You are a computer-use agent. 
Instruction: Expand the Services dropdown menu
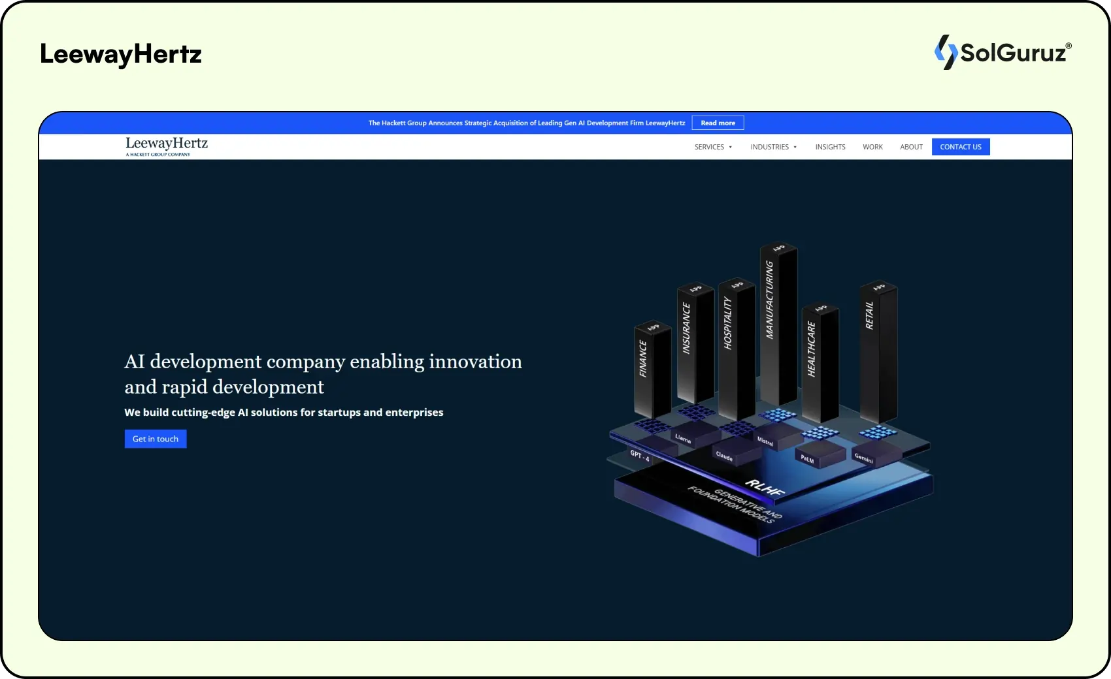coord(713,147)
